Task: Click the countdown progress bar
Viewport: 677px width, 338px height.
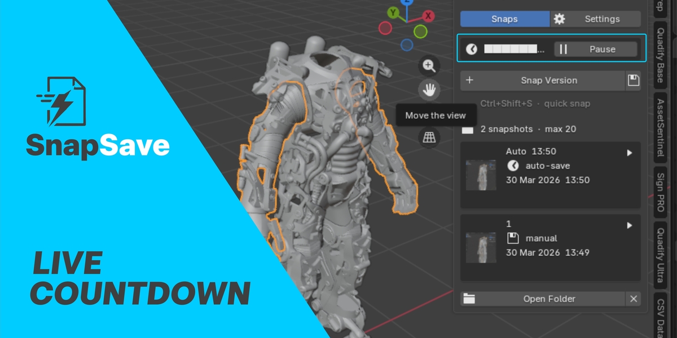Action: click(514, 50)
